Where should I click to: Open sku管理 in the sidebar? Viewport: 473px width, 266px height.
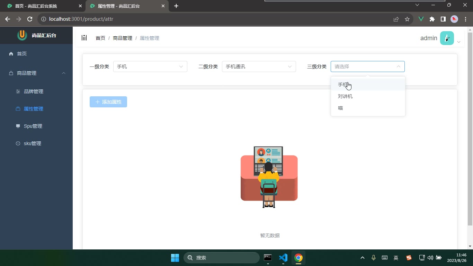(36, 143)
